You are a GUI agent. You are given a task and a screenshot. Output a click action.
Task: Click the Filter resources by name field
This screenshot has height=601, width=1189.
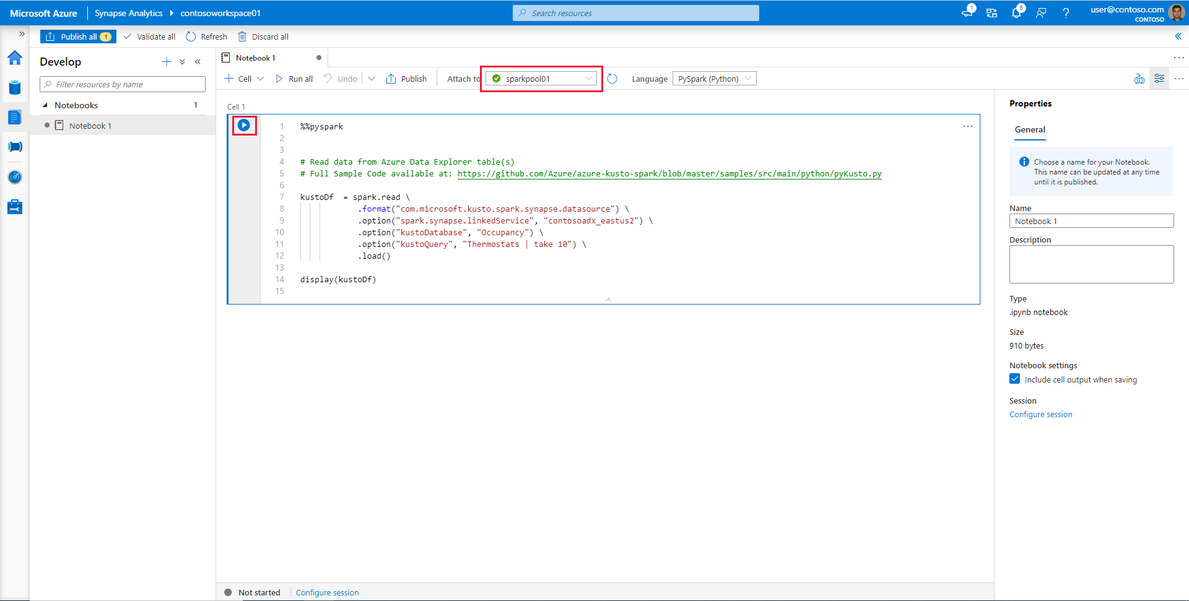[x=123, y=84]
